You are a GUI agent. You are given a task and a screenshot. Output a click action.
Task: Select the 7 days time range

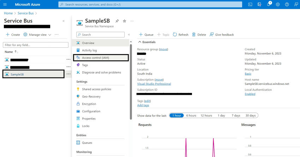point(236,115)
